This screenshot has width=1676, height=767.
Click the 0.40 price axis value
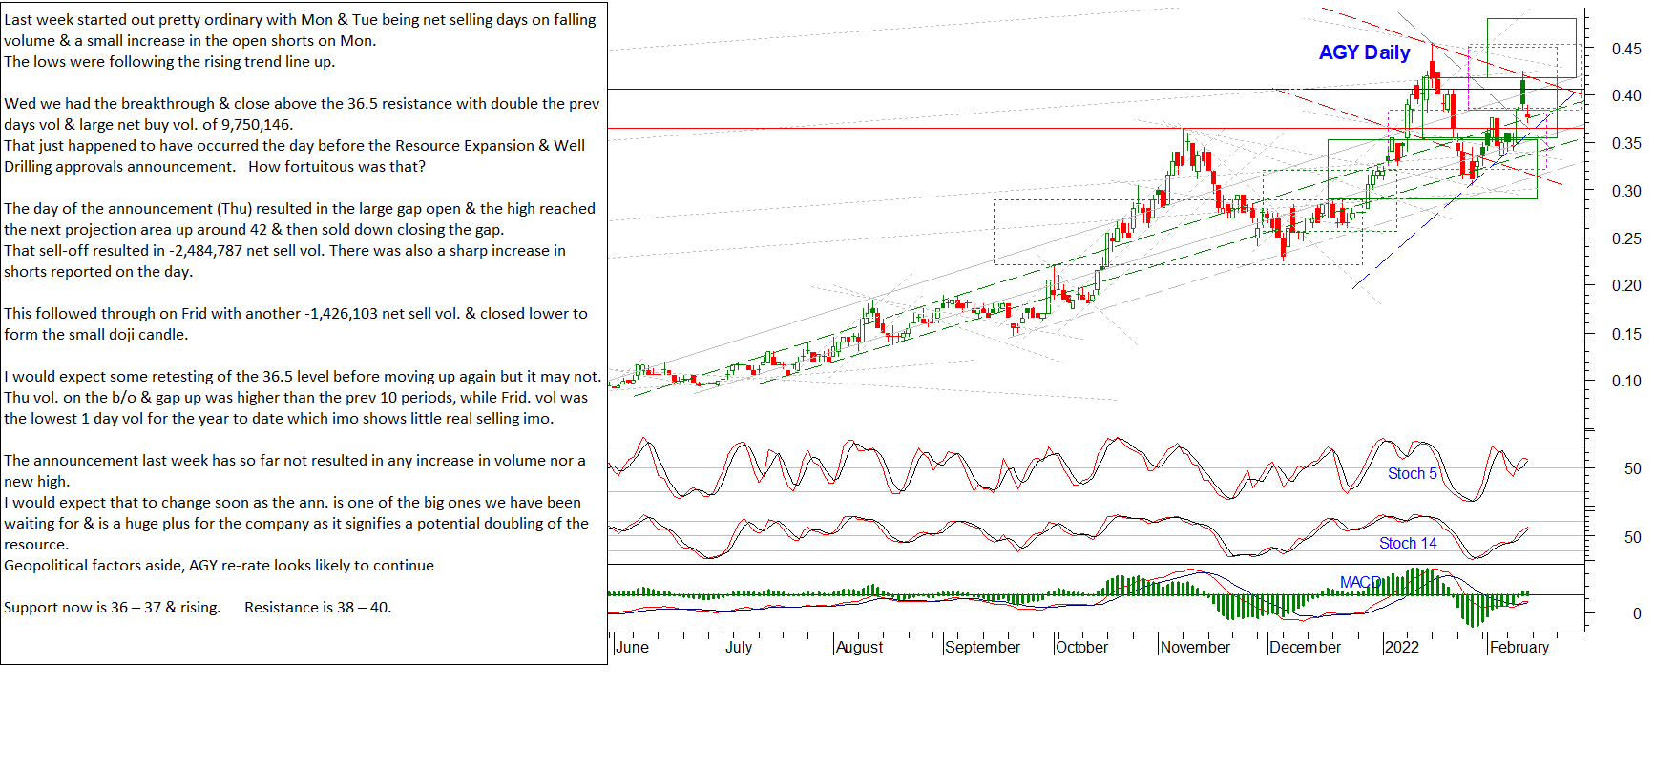1626,95
